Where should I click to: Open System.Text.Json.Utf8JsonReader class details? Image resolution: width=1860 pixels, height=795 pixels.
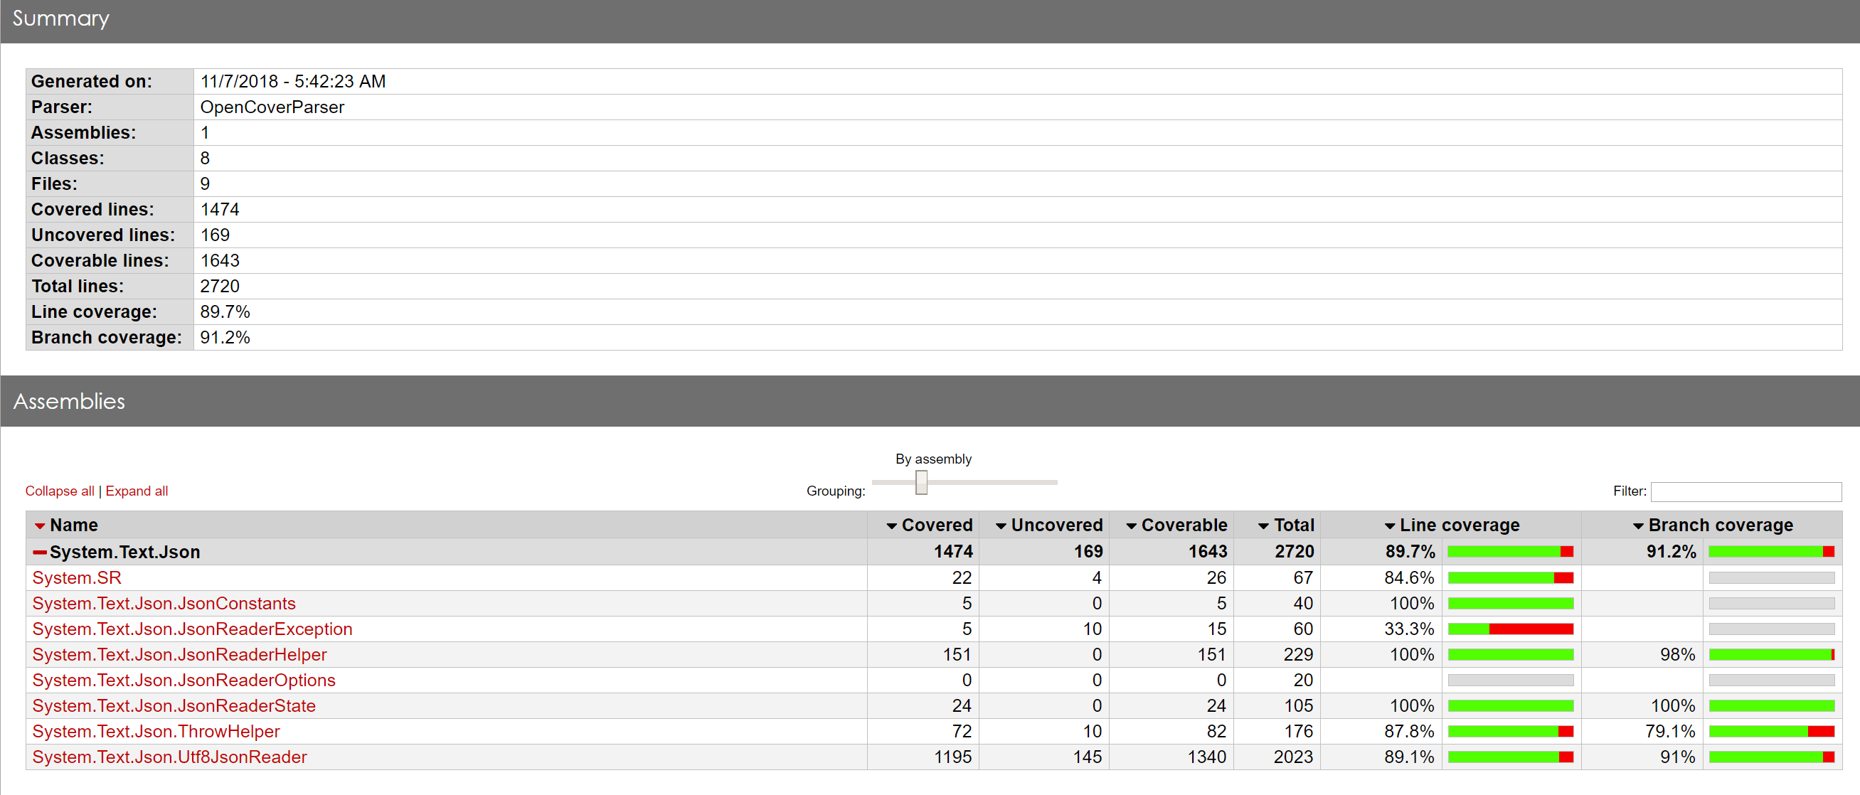click(x=169, y=757)
